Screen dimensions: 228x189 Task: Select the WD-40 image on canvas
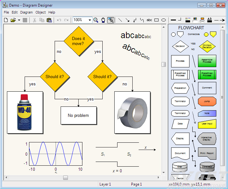(x=25, y=112)
